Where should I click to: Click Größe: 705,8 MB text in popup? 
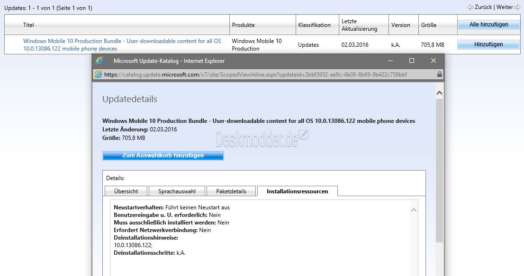tap(124, 138)
